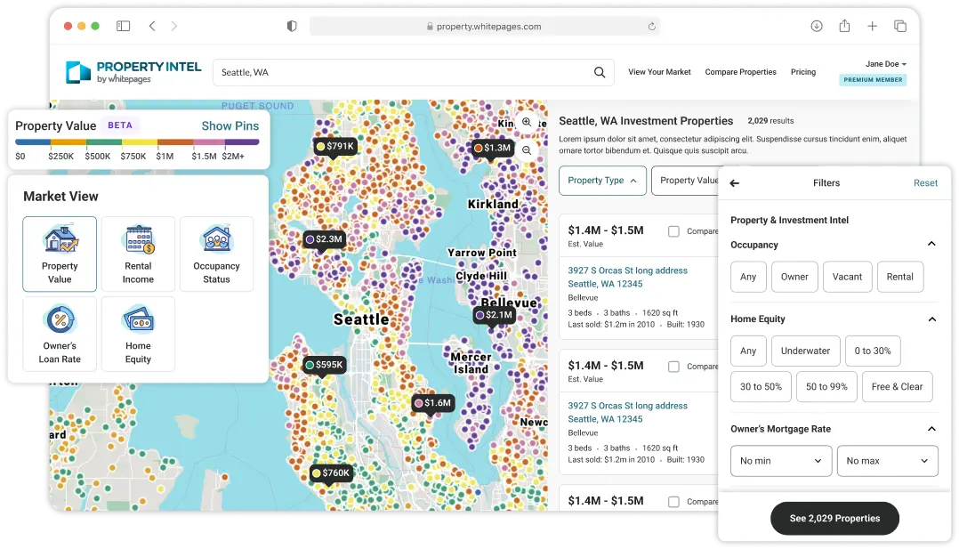
Task: Click the $2.3M map price pin
Action: point(325,239)
